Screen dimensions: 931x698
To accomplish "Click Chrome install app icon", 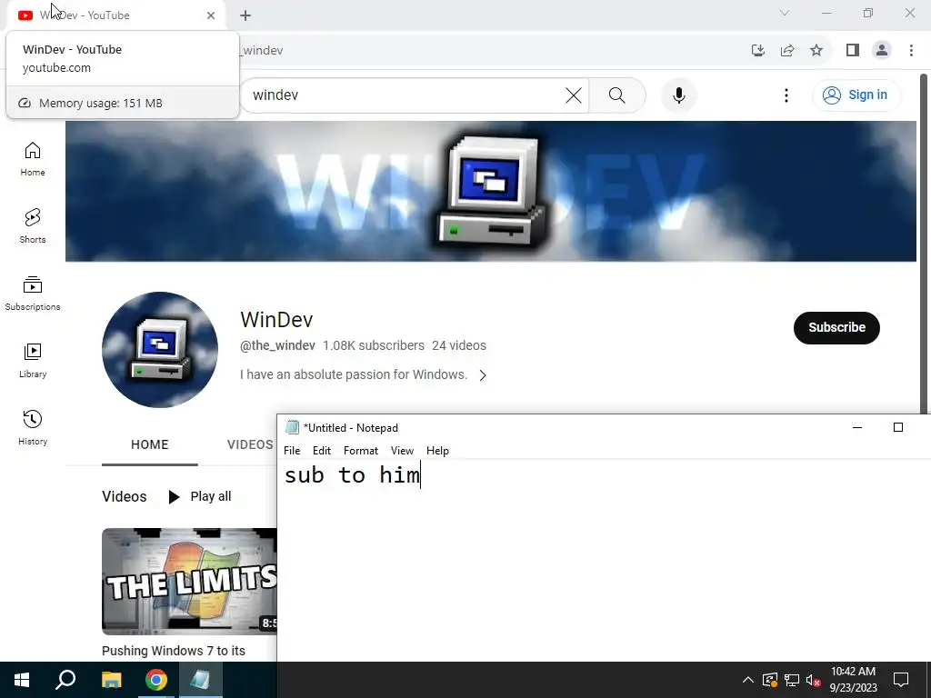I will [758, 51].
